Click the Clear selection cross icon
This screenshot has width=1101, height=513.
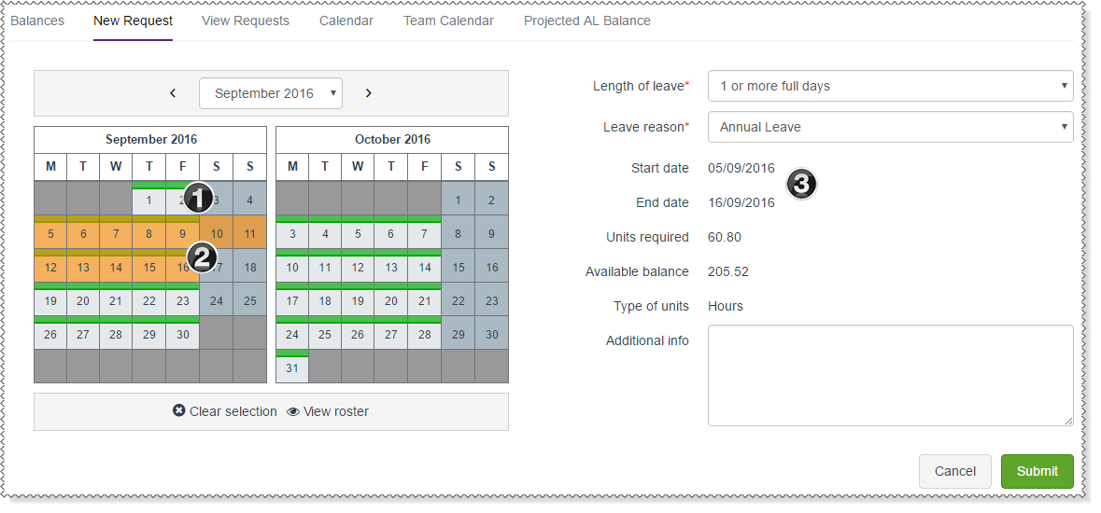pos(179,411)
